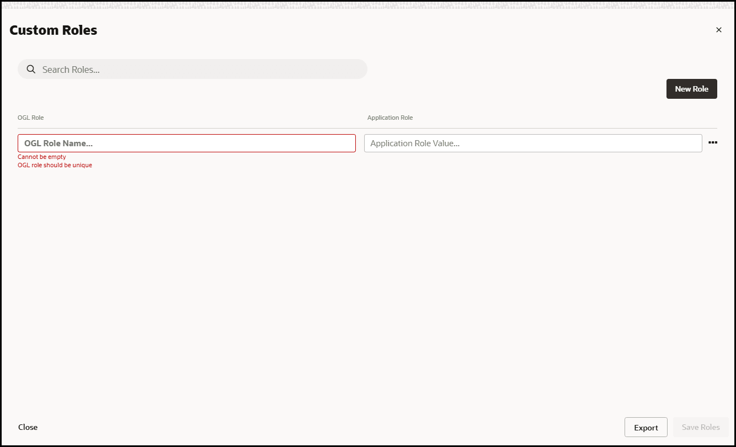The image size is (736, 447).
Task: Click the Application Role column header
Action: coord(390,117)
